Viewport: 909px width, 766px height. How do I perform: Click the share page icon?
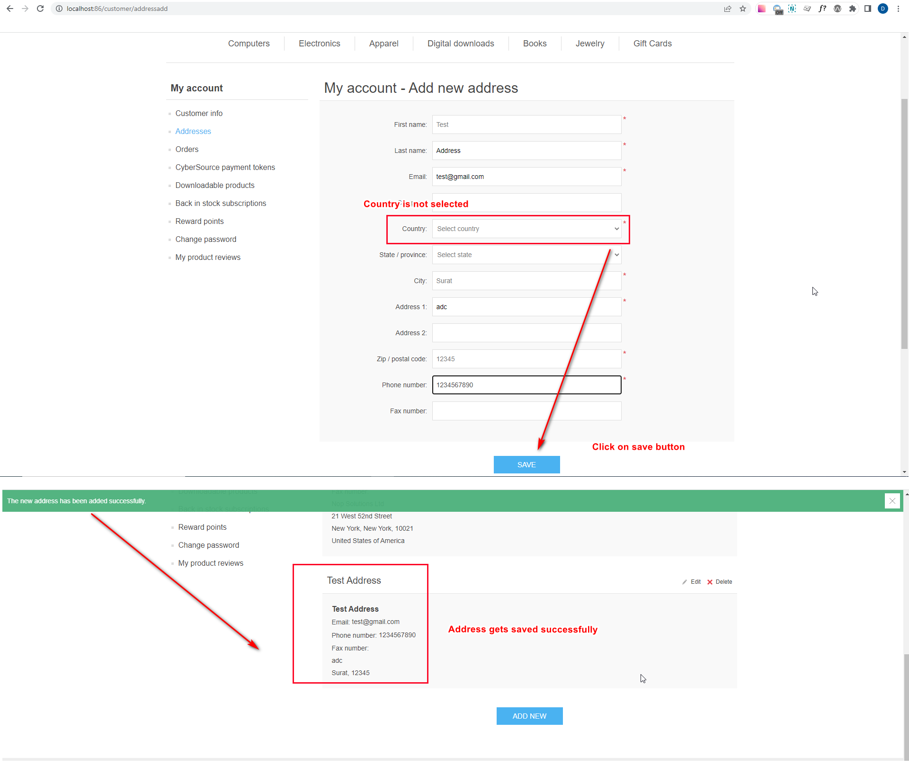point(728,9)
